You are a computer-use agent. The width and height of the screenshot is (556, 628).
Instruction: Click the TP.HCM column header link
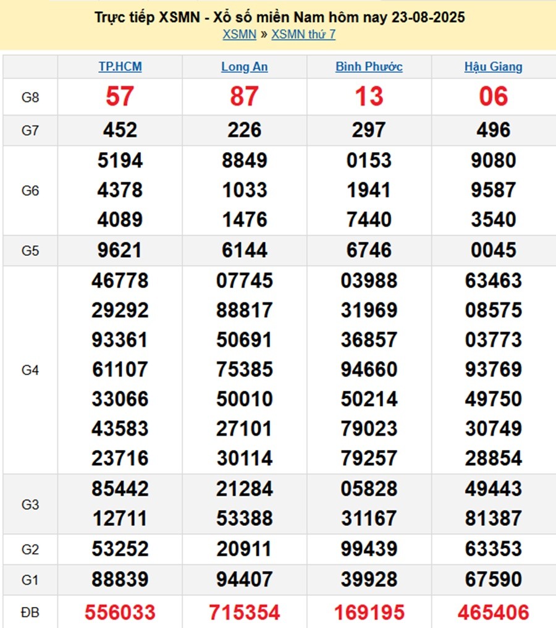coord(120,67)
